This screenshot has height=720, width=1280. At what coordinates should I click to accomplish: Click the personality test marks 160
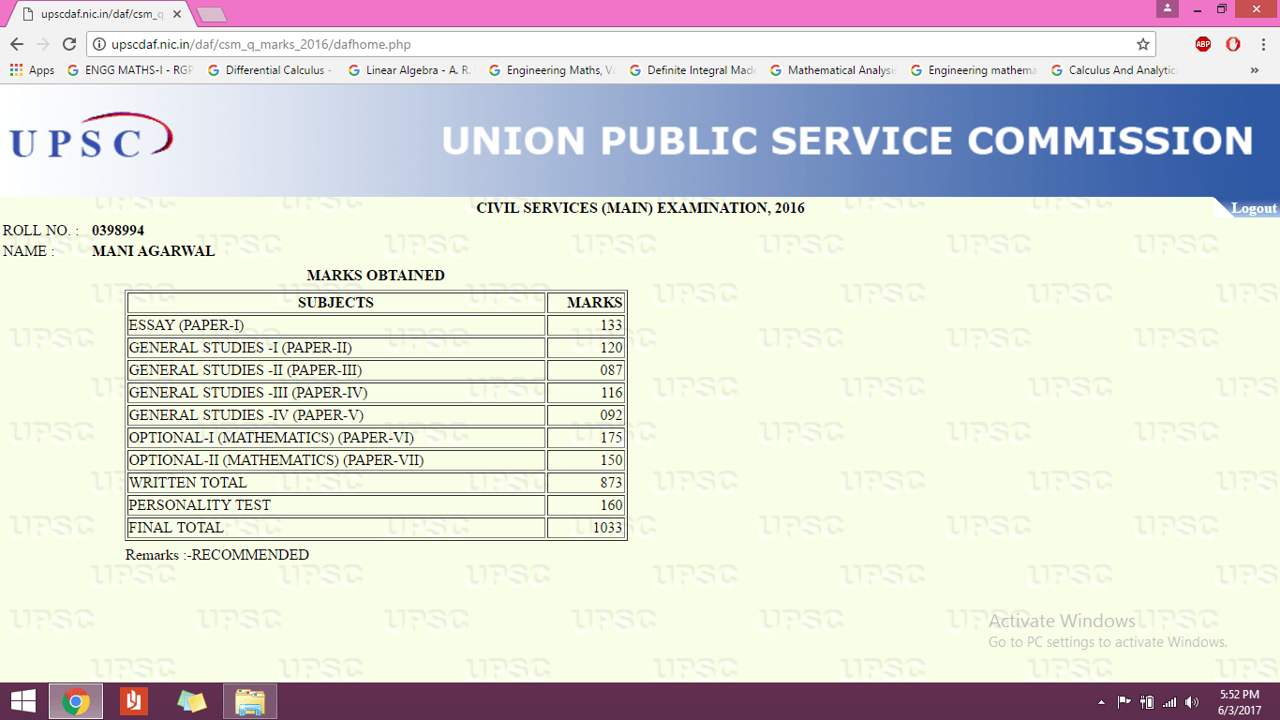[612, 505]
